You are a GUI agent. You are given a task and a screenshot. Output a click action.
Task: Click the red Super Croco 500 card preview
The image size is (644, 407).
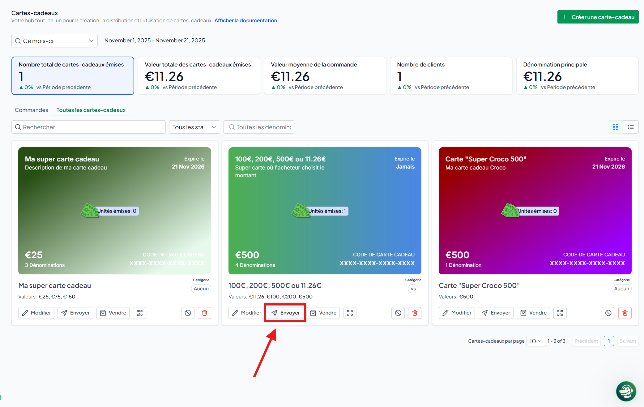pos(535,211)
